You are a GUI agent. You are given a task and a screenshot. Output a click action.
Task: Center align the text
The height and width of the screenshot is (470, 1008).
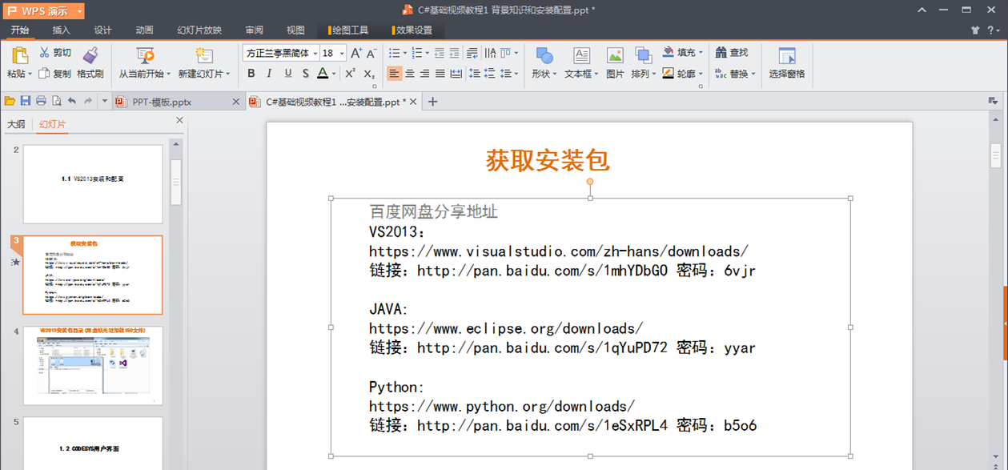410,74
